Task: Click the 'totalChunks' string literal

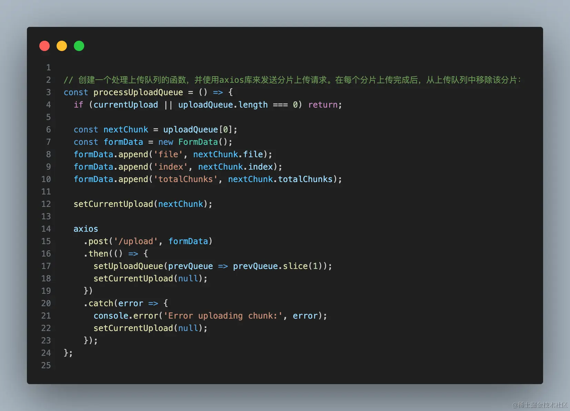Action: pos(186,179)
